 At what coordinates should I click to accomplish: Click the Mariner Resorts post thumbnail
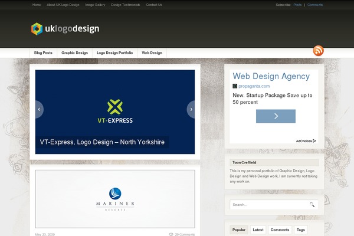click(x=115, y=199)
